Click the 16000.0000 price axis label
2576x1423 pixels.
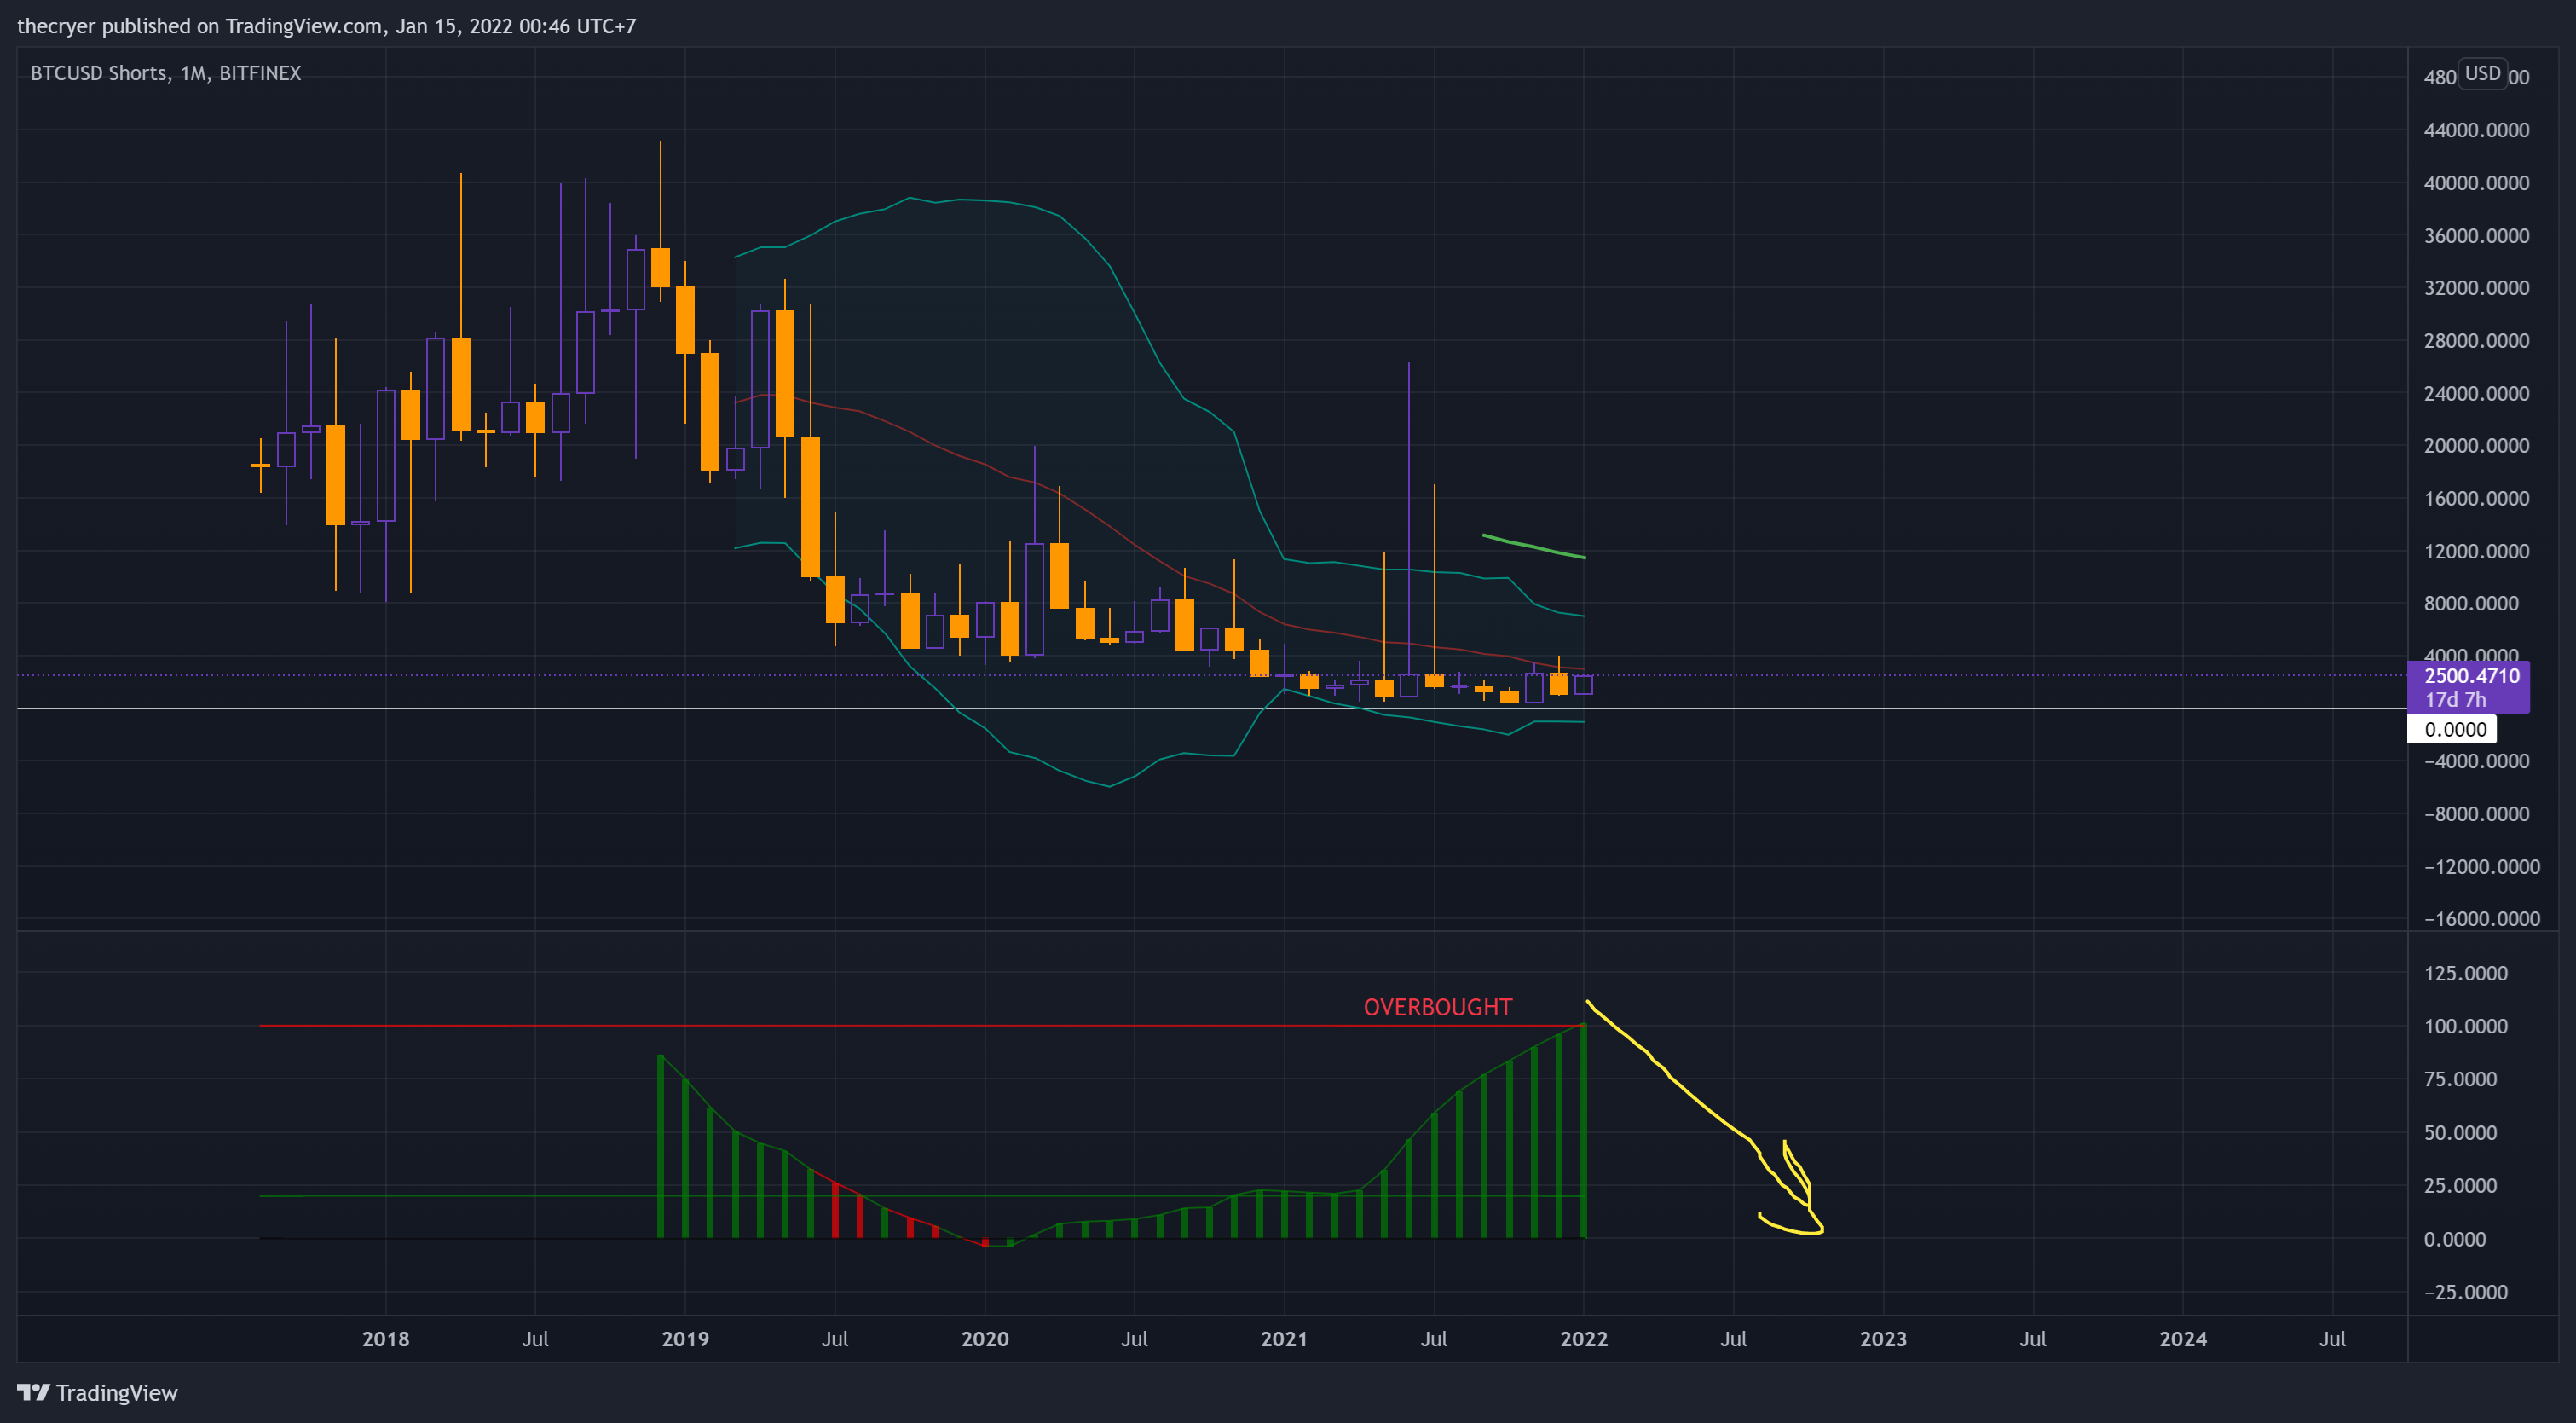[x=2476, y=498]
